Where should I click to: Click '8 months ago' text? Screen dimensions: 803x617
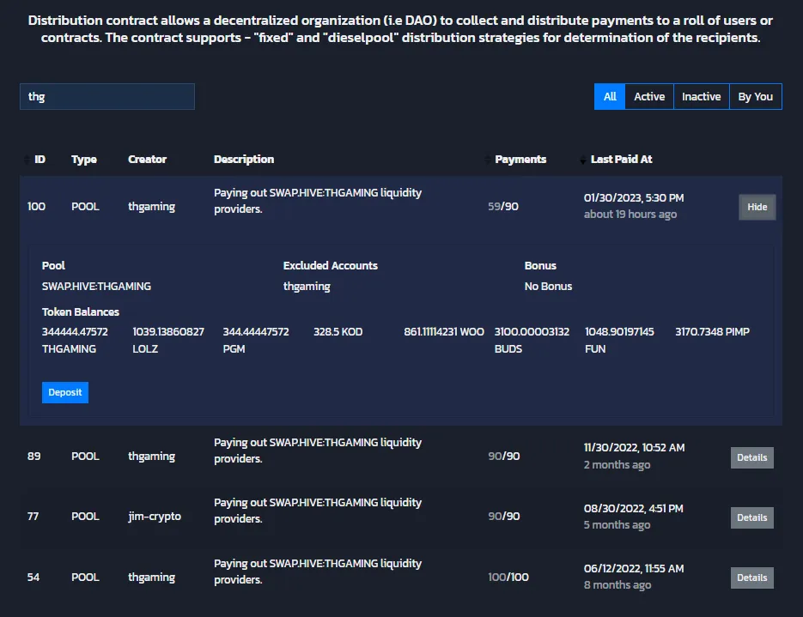617,585
